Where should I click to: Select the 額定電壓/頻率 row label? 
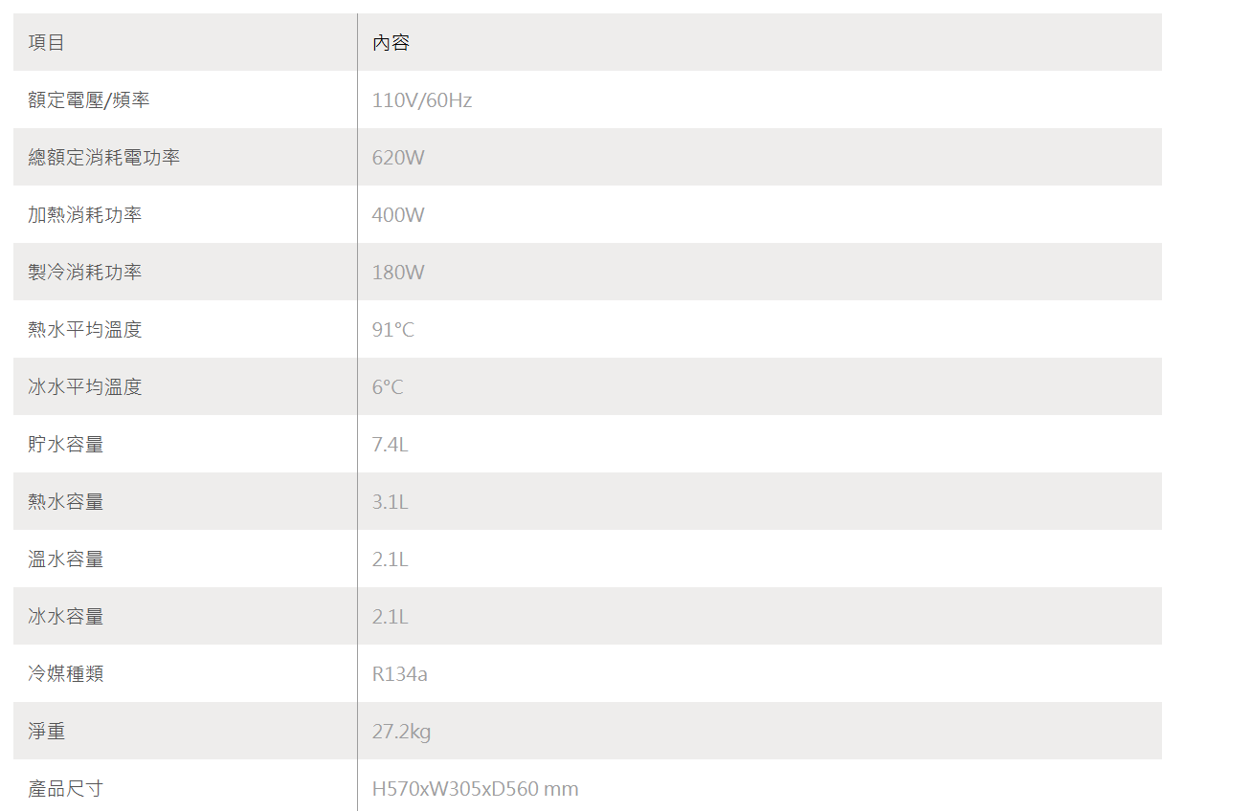88,100
